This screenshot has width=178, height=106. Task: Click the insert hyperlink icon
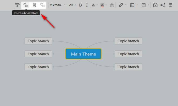pos(121,5)
